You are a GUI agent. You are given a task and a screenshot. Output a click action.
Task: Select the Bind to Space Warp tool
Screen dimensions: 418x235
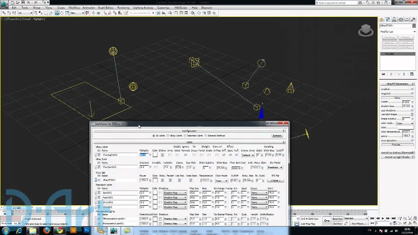click(14, 13)
